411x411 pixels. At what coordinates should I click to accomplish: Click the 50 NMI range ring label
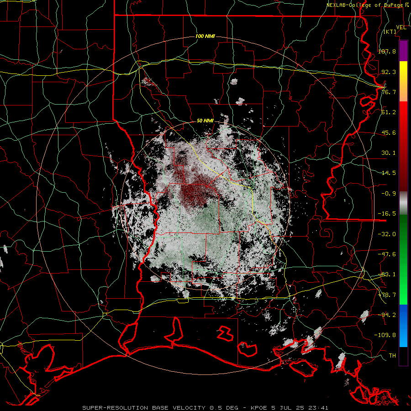(205, 121)
